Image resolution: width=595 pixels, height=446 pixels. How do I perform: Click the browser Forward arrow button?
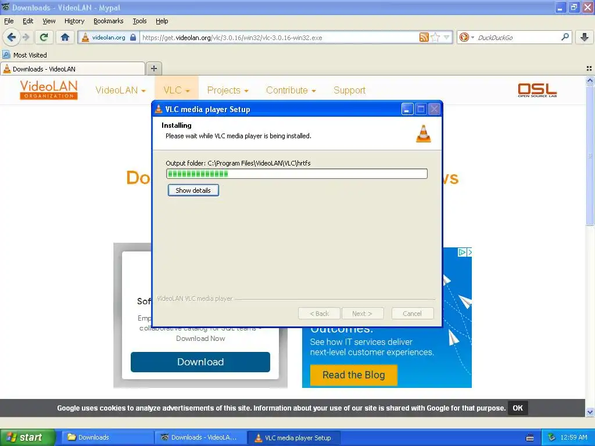click(26, 37)
